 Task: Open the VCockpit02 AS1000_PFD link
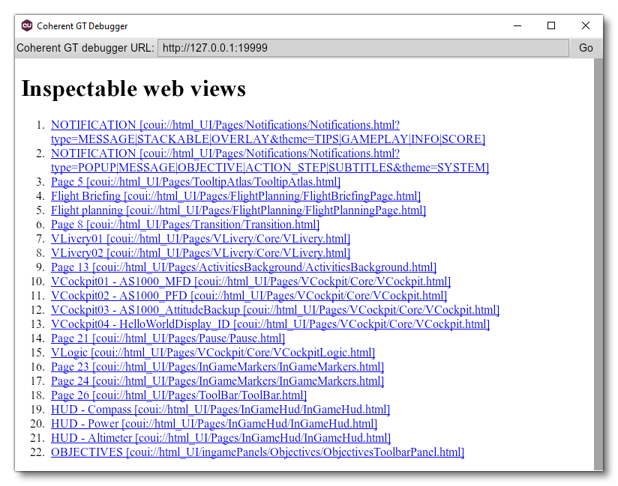[247, 295]
